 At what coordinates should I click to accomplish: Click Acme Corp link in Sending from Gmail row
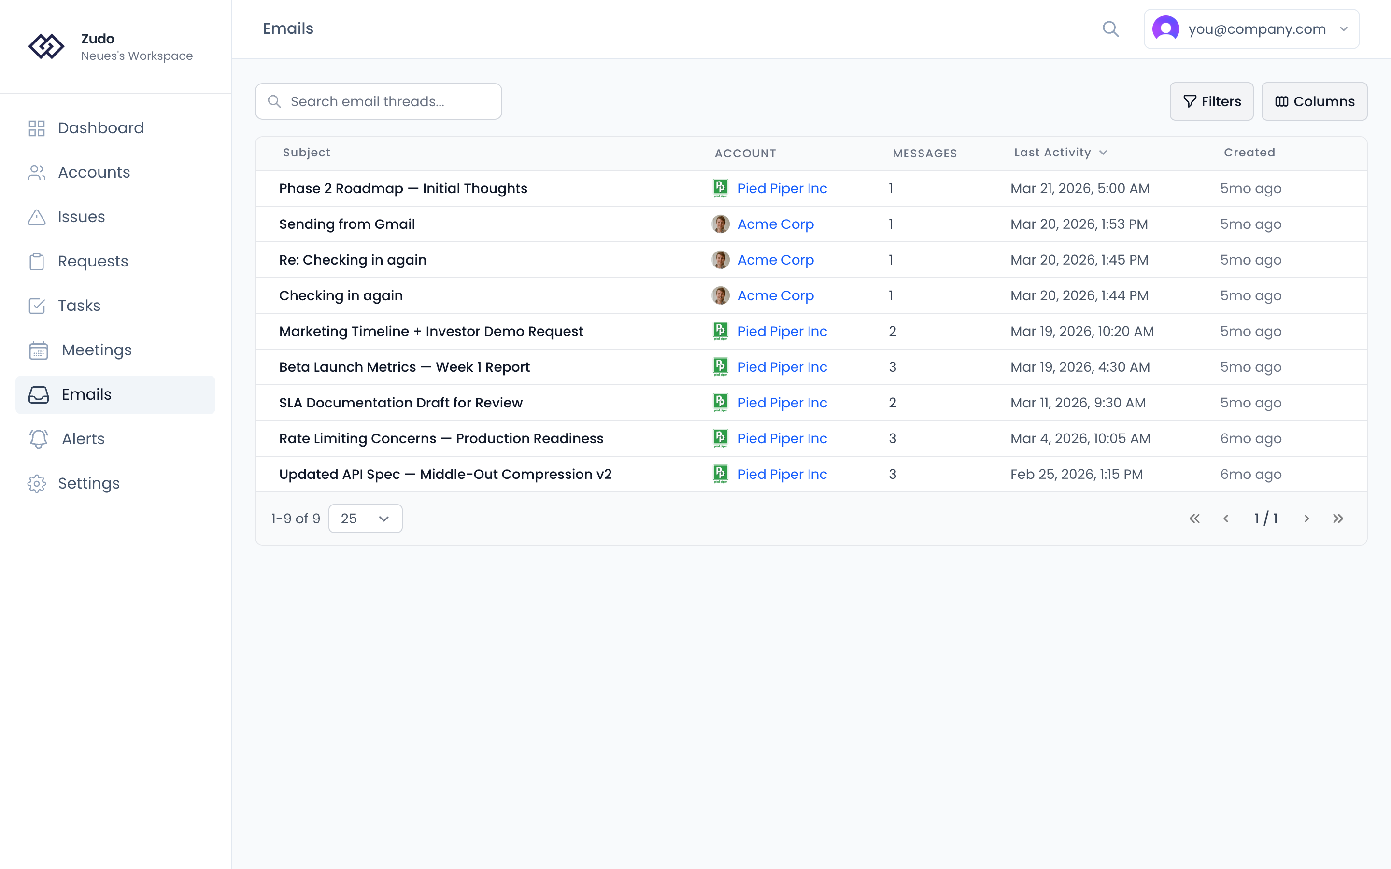coord(775,224)
